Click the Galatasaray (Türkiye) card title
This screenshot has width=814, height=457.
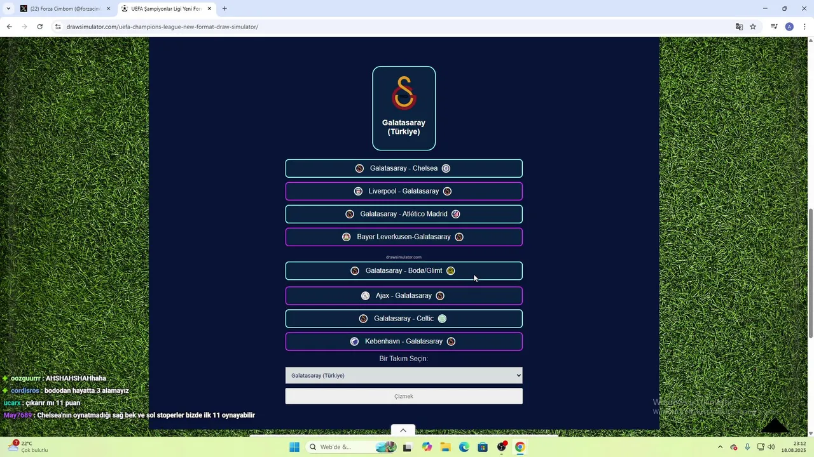tap(404, 127)
